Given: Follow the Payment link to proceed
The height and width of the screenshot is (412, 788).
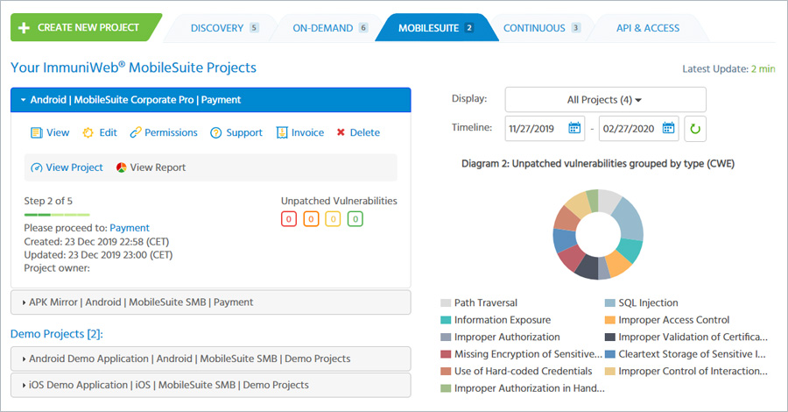Looking at the screenshot, I should pyautogui.click(x=129, y=228).
